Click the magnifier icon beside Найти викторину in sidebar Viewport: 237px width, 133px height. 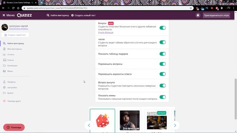click(4, 44)
